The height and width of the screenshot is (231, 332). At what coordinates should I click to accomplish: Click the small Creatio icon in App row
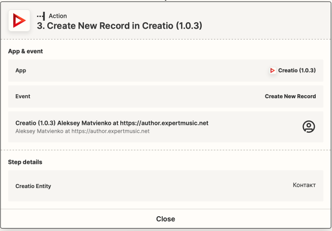pyautogui.click(x=272, y=71)
